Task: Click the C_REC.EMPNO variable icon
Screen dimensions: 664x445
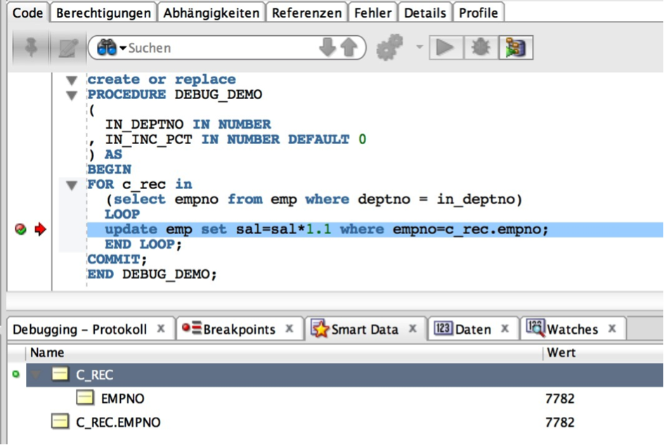Action: [60, 422]
